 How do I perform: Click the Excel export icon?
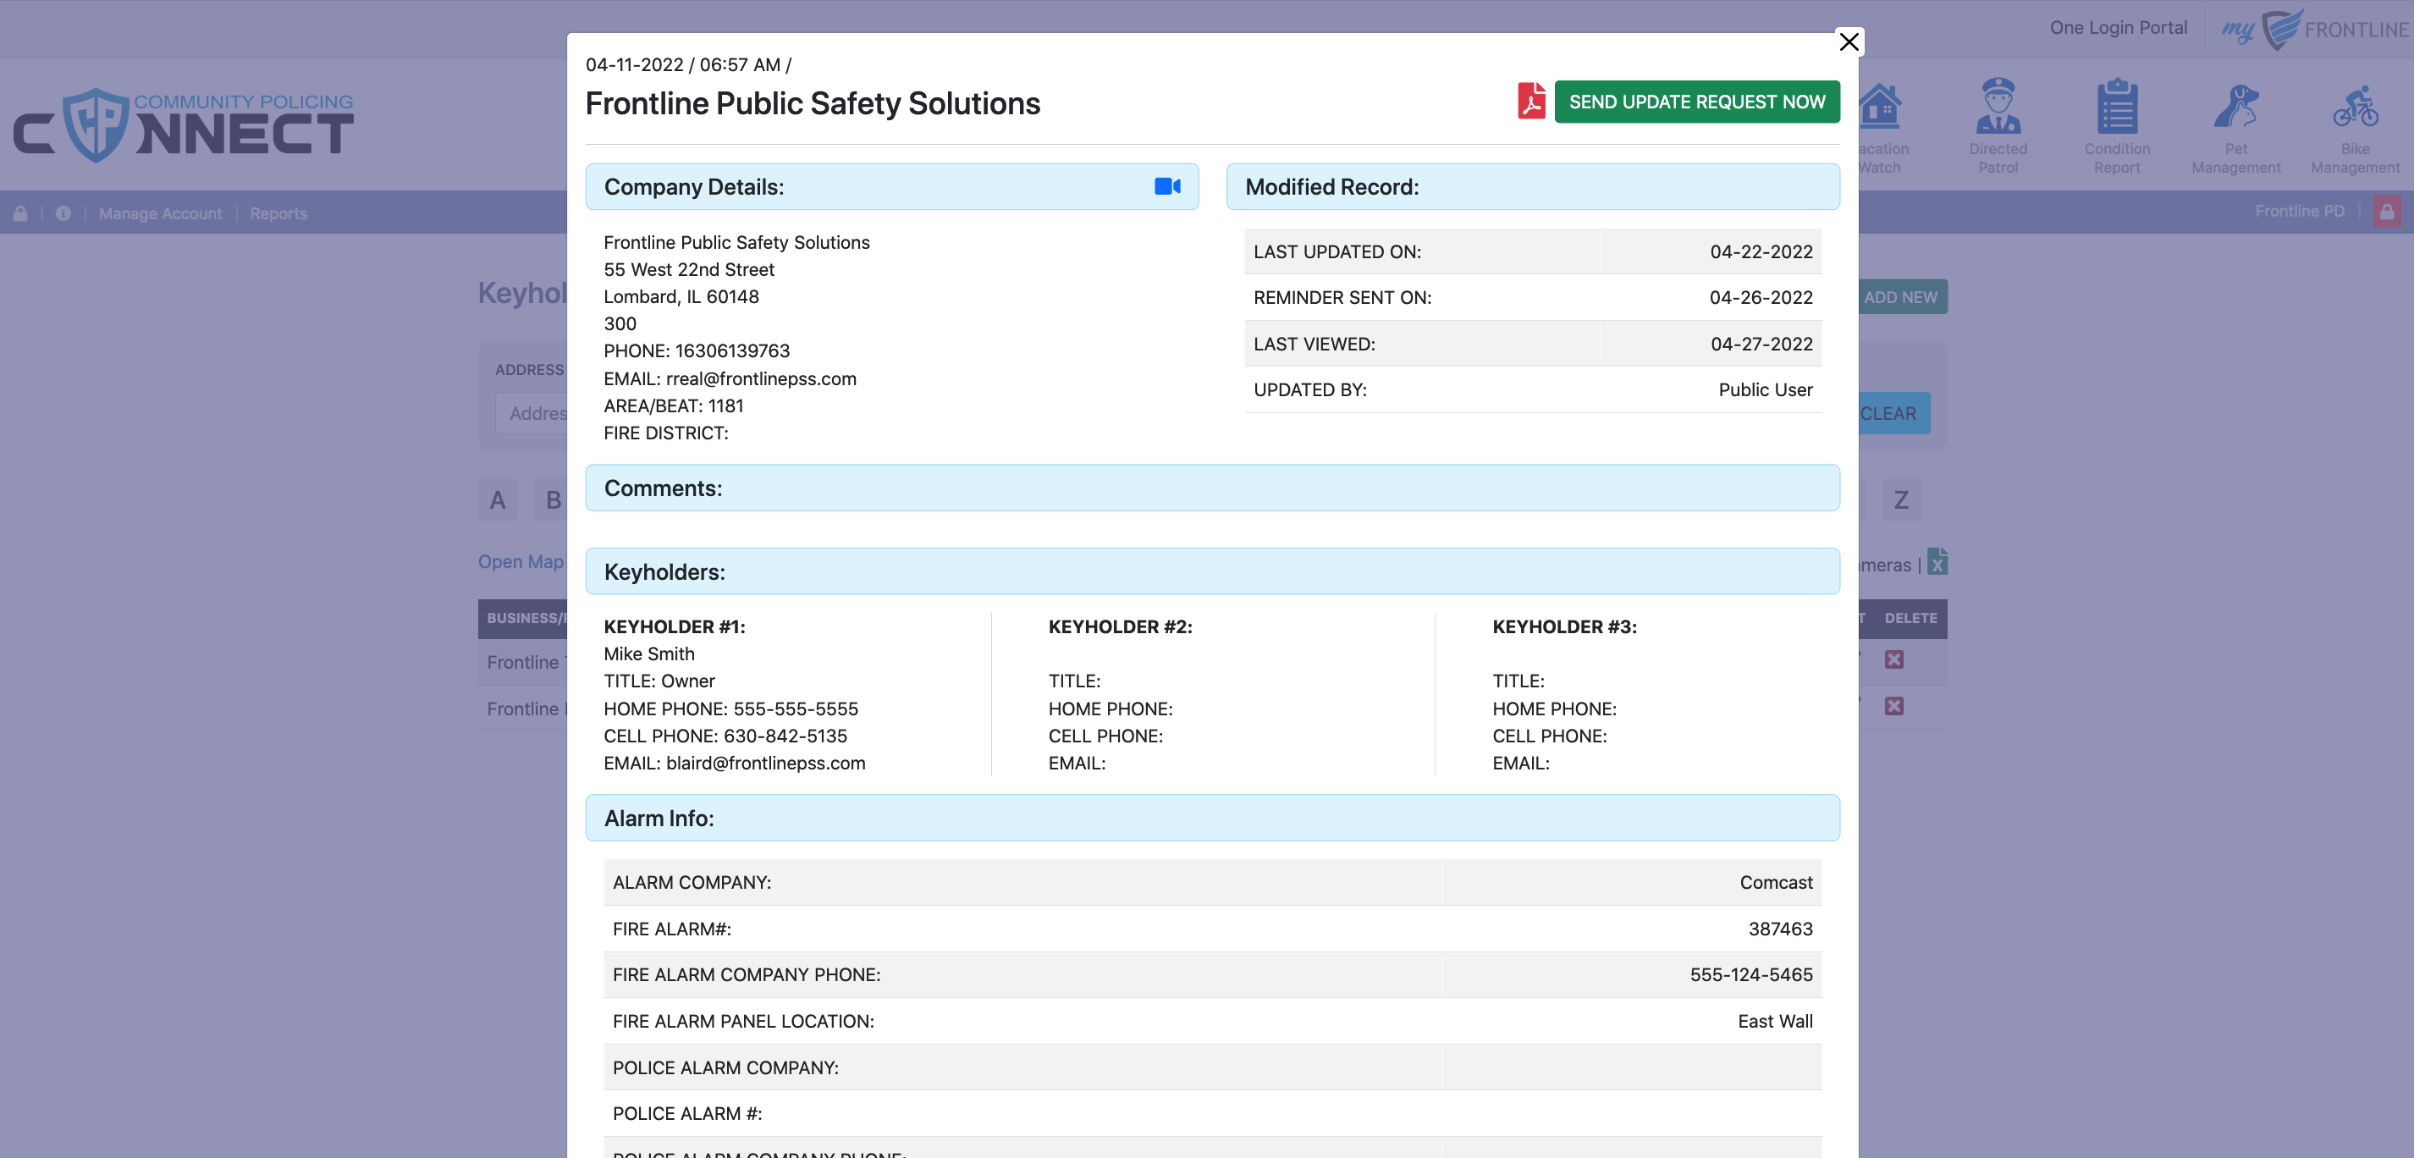click(x=1937, y=562)
